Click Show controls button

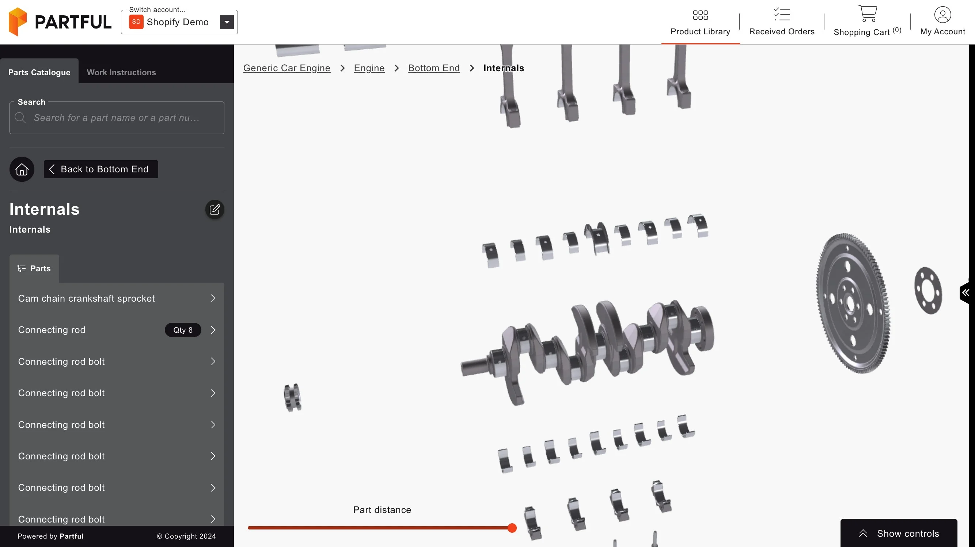pos(899,533)
